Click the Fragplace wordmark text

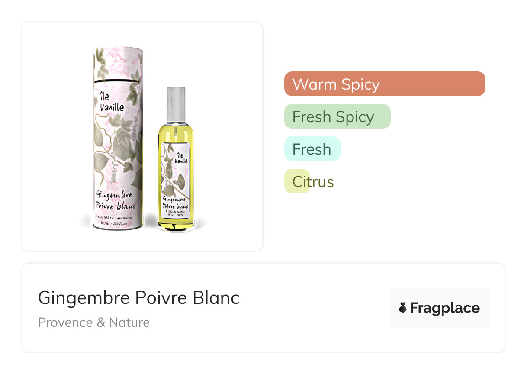(445, 308)
